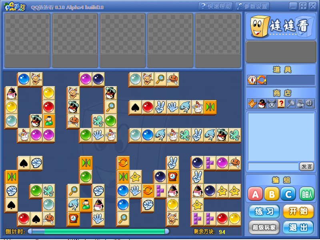Click the 发言 send button
The image size is (320, 240).
307,167
